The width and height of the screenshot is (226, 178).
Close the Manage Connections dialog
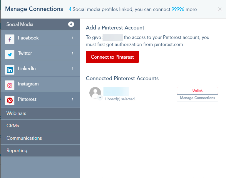pyautogui.click(x=220, y=9)
